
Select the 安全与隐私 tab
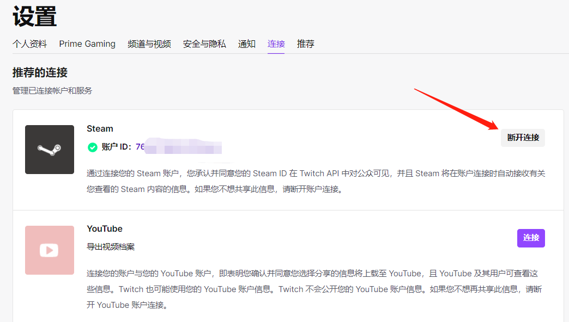tap(204, 44)
